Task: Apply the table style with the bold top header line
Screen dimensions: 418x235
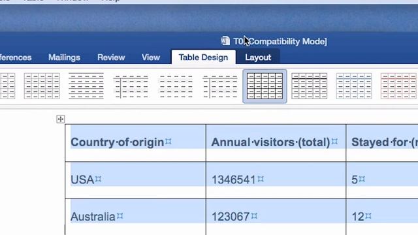Action: (x=309, y=86)
